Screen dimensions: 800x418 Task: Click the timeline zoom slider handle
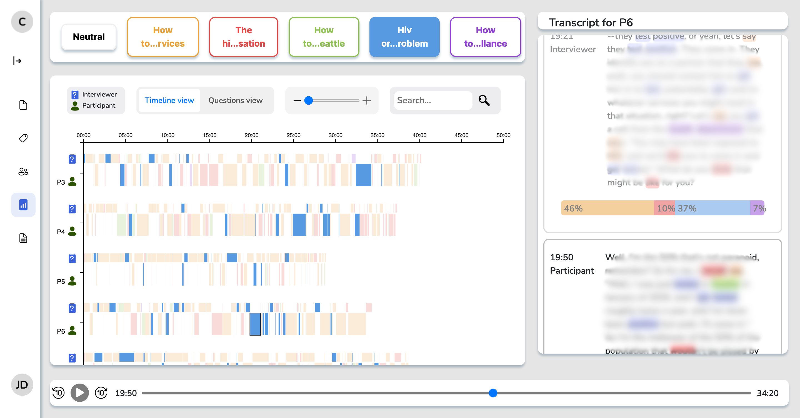[x=308, y=100]
